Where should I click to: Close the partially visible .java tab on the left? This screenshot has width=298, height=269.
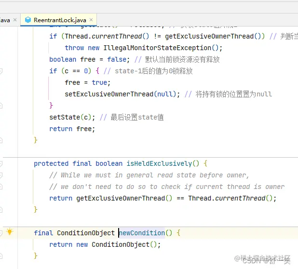point(15,20)
